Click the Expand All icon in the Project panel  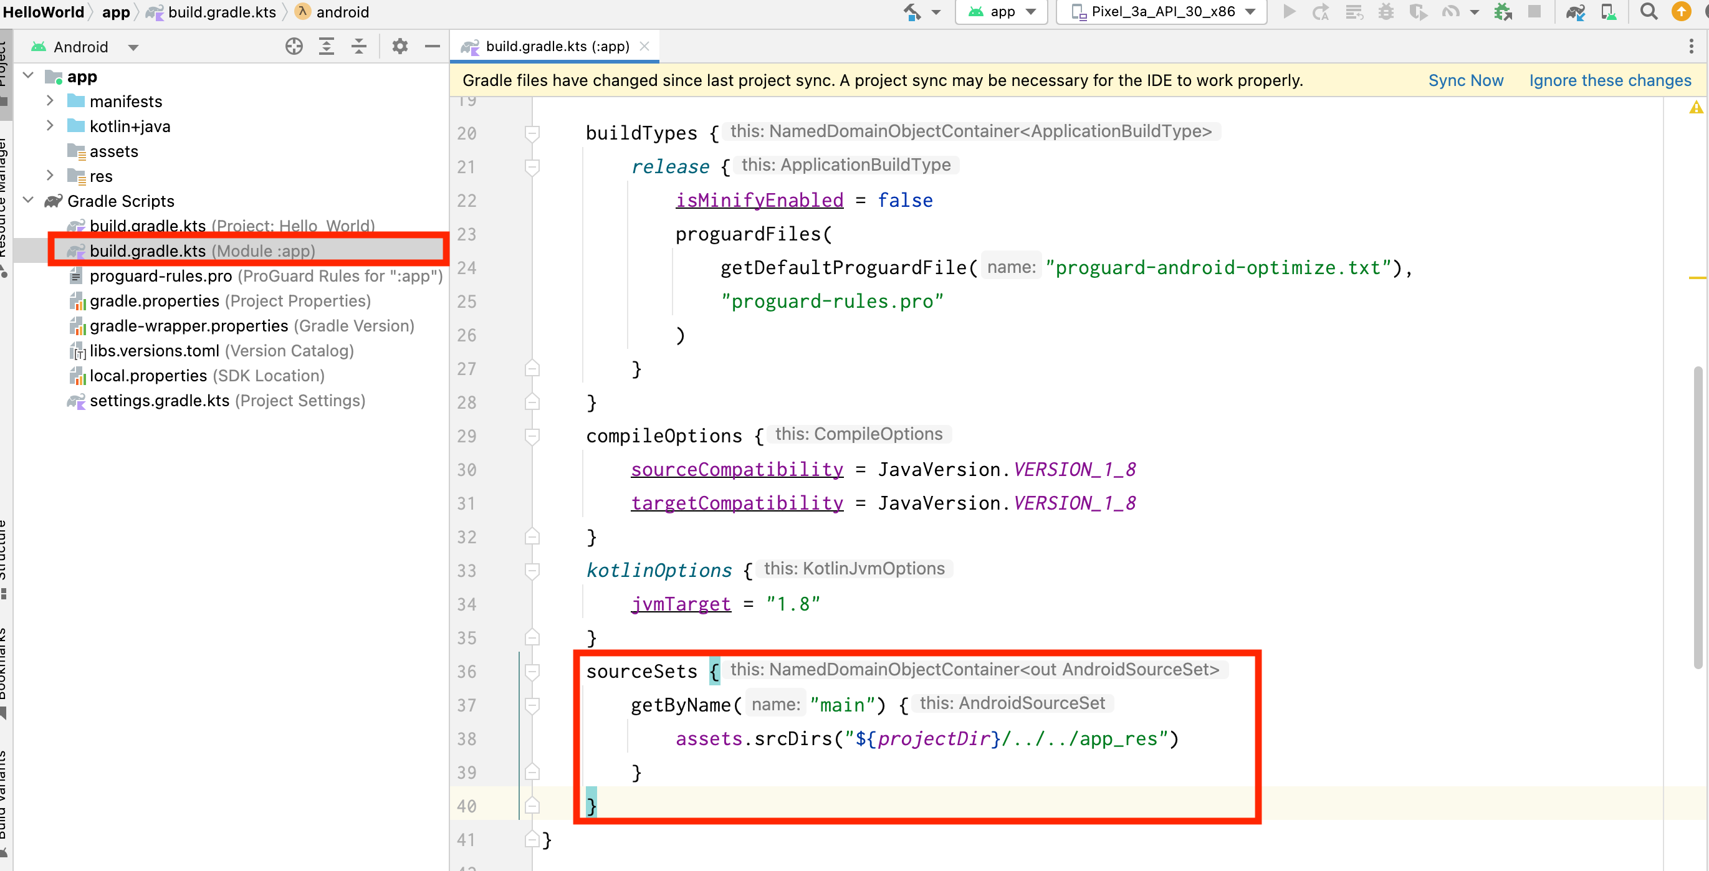pyautogui.click(x=327, y=47)
